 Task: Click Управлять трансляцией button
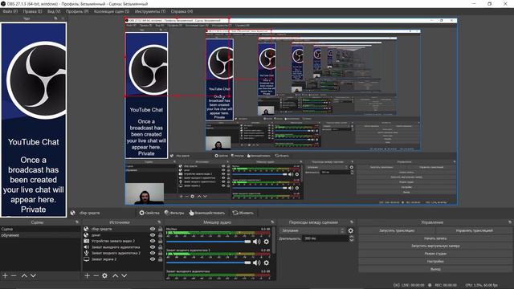coord(475,230)
